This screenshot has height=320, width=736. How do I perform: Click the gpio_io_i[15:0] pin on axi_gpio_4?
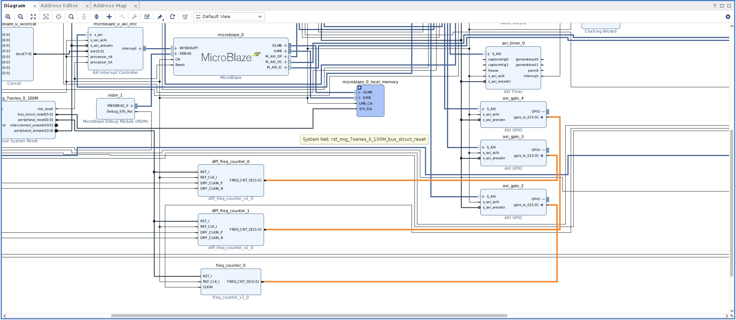[526, 117]
